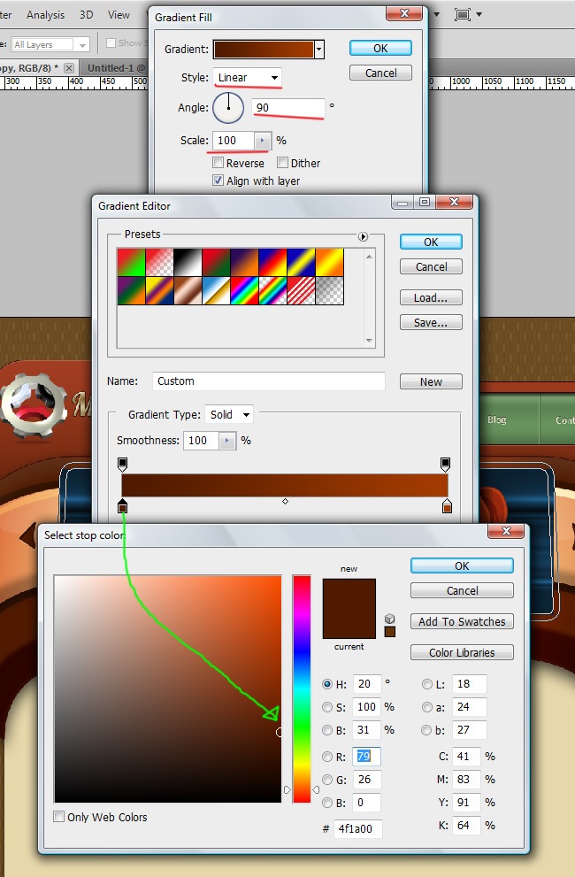Click the out-of-gamut warning cube icon
This screenshot has height=877, width=575.
pos(390,619)
